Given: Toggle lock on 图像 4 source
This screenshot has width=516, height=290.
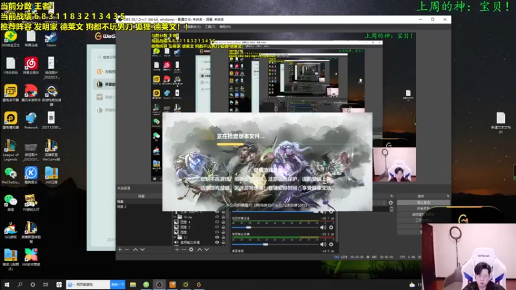Looking at the screenshot, I should [223, 222].
